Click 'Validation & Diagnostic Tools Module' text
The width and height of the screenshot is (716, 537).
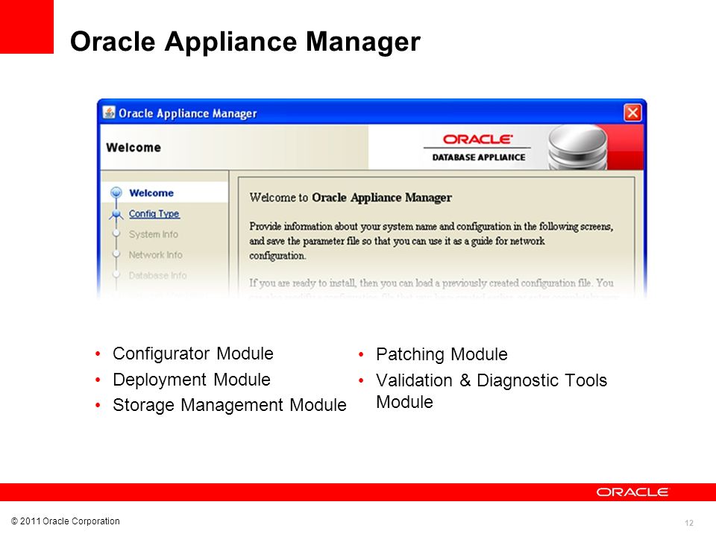[492, 391]
